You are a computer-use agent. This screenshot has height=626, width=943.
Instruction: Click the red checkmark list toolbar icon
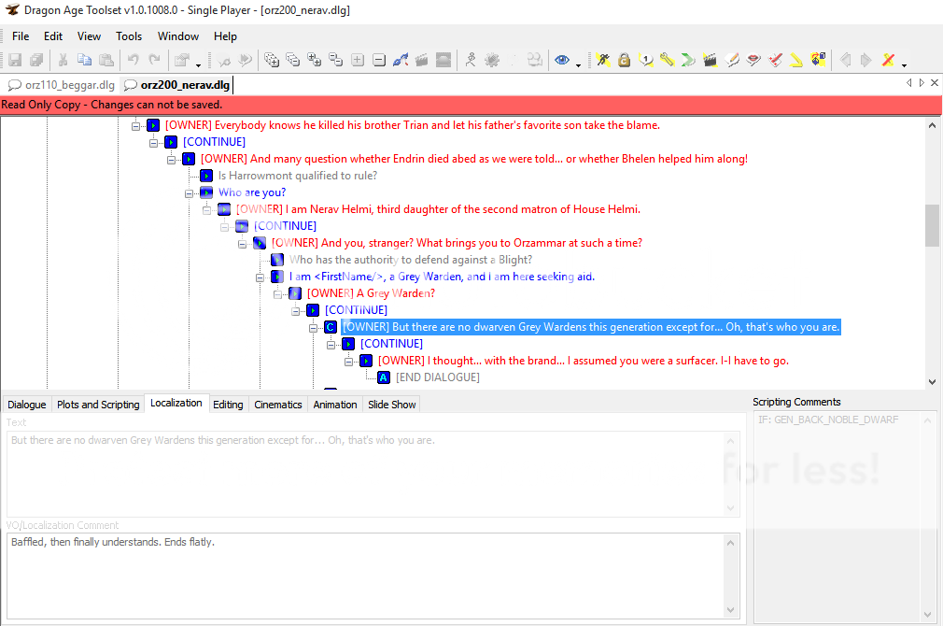tap(775, 60)
